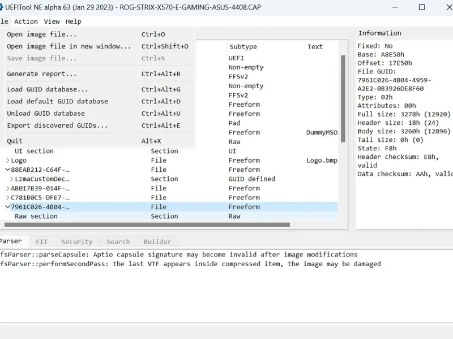Image resolution: width=453 pixels, height=339 pixels.
Task: Switch to the Search tab
Action: pyautogui.click(x=118, y=242)
